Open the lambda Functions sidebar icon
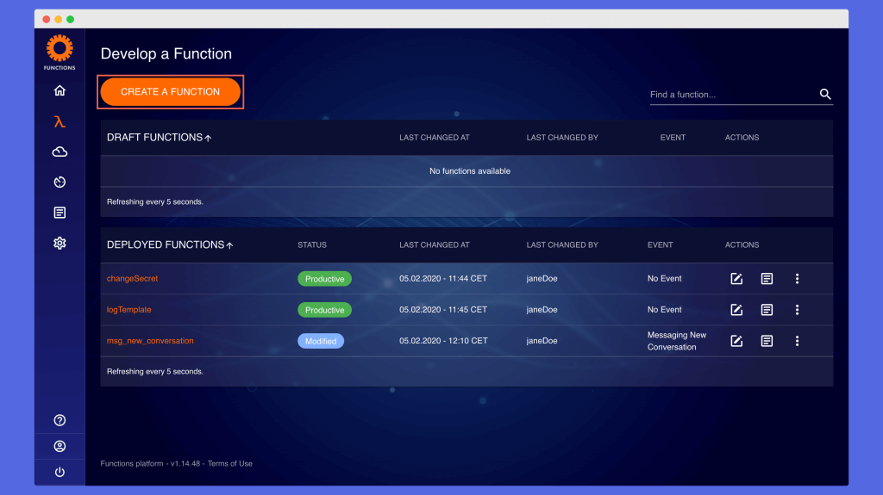The height and width of the screenshot is (495, 883). (59, 121)
